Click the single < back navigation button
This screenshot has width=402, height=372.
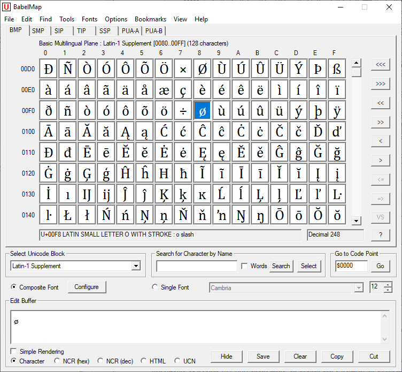click(380, 141)
